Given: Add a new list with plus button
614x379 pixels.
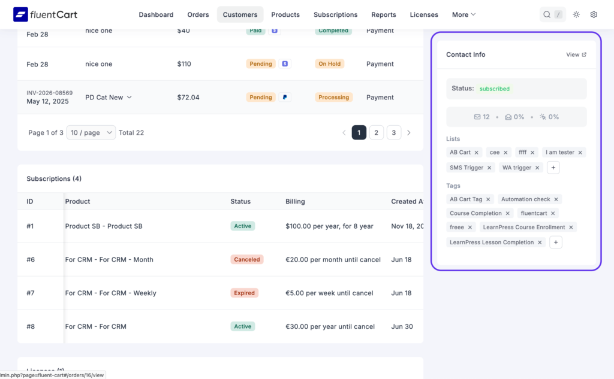Looking at the screenshot, I should pyautogui.click(x=553, y=168).
